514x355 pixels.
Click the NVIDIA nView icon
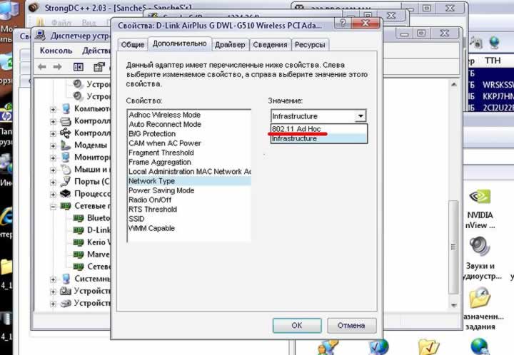click(x=480, y=197)
